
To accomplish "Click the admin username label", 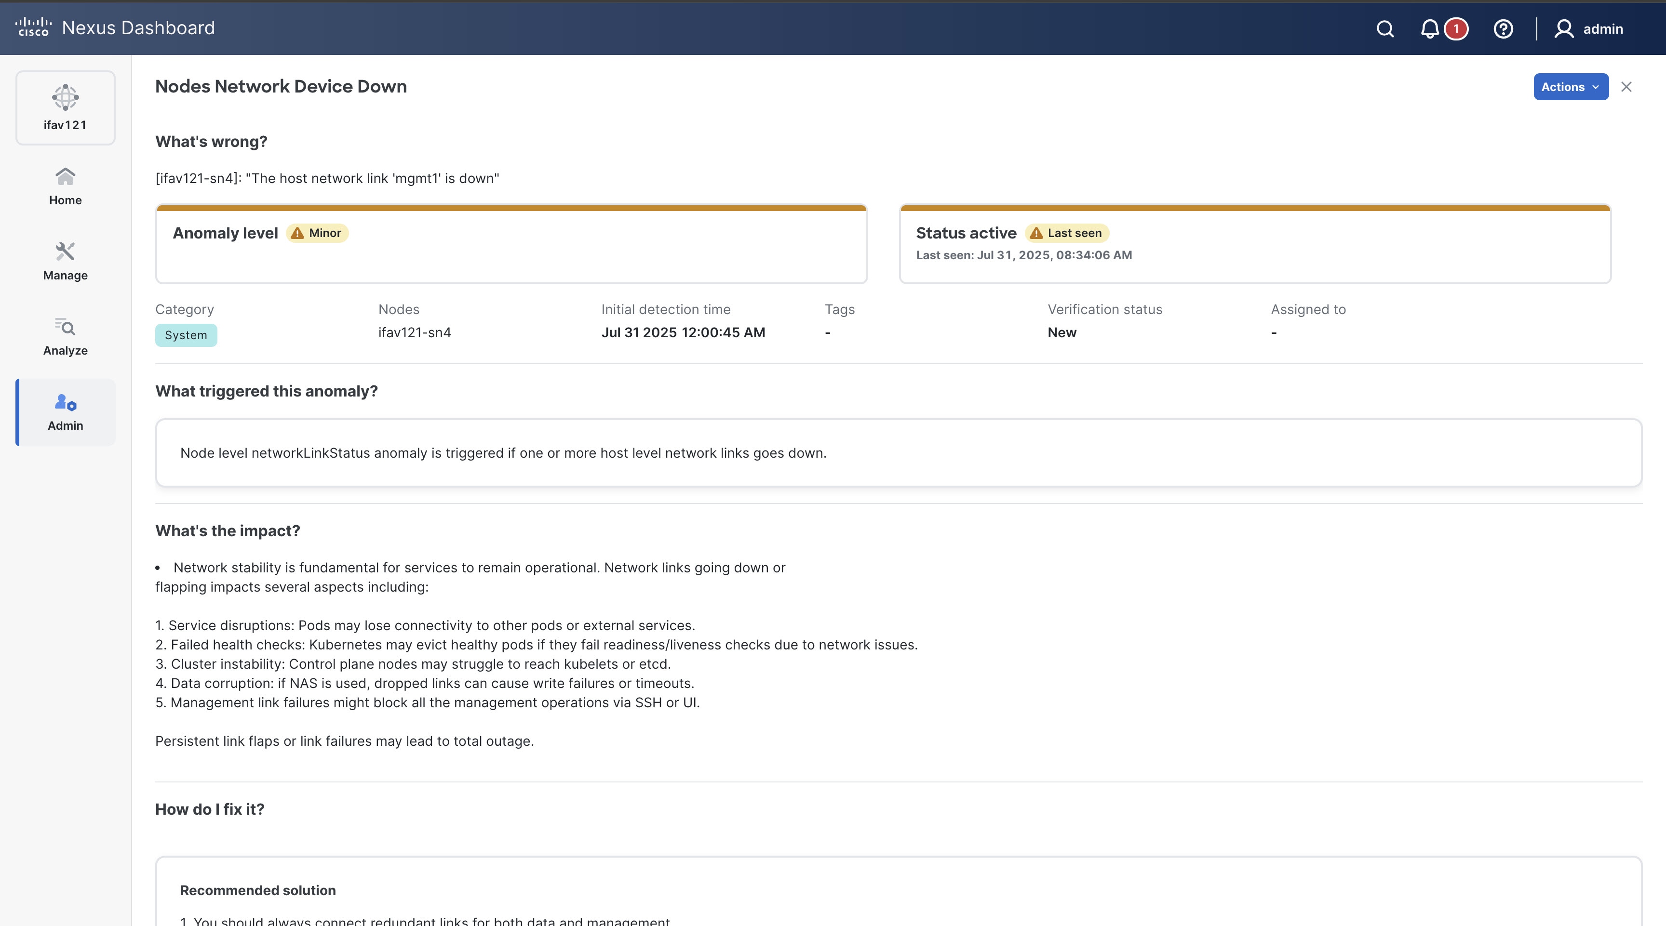I will coord(1603,29).
